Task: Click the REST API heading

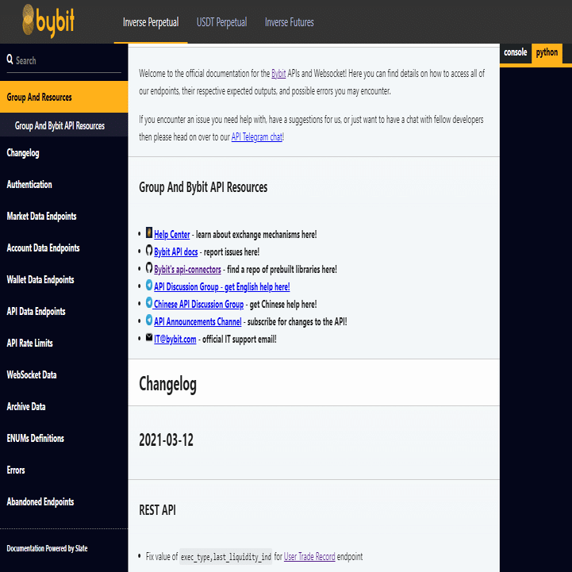Action: pyautogui.click(x=157, y=510)
